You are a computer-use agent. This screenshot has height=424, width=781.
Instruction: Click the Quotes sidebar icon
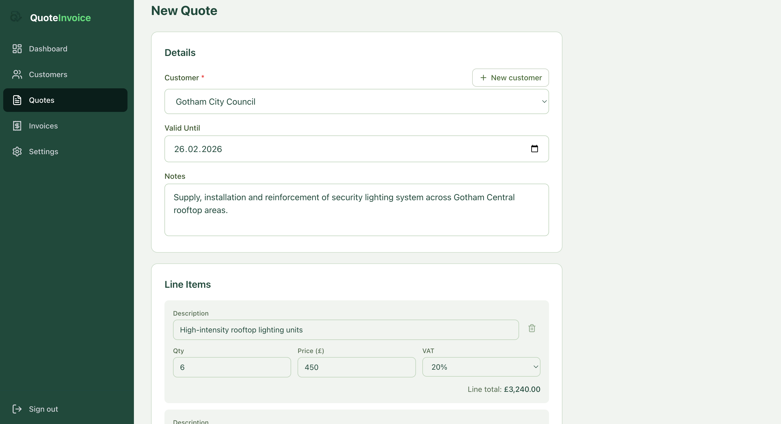tap(17, 100)
